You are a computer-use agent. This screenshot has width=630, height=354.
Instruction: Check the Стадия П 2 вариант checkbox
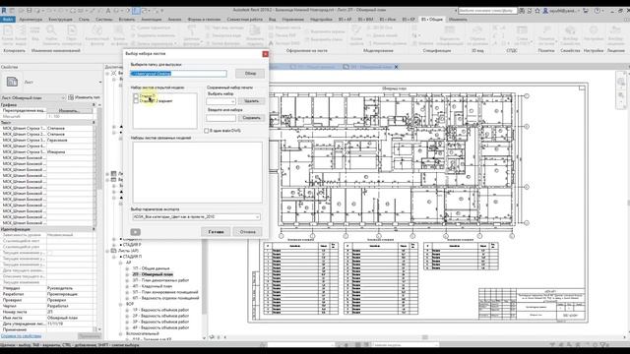[x=136, y=101]
